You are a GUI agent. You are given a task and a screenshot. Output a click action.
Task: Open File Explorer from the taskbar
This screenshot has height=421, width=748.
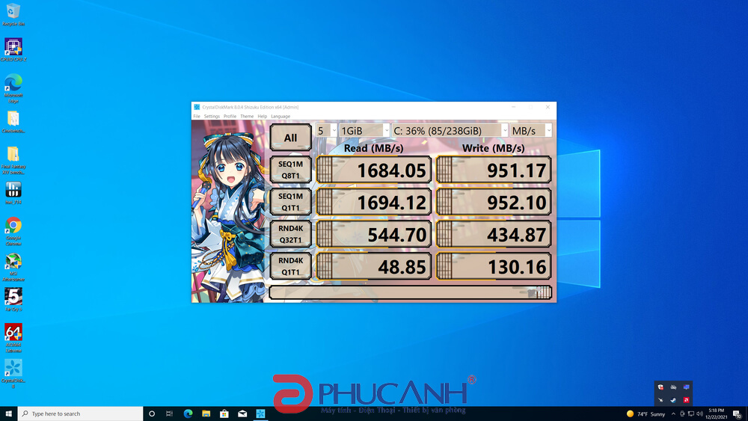coord(206,414)
